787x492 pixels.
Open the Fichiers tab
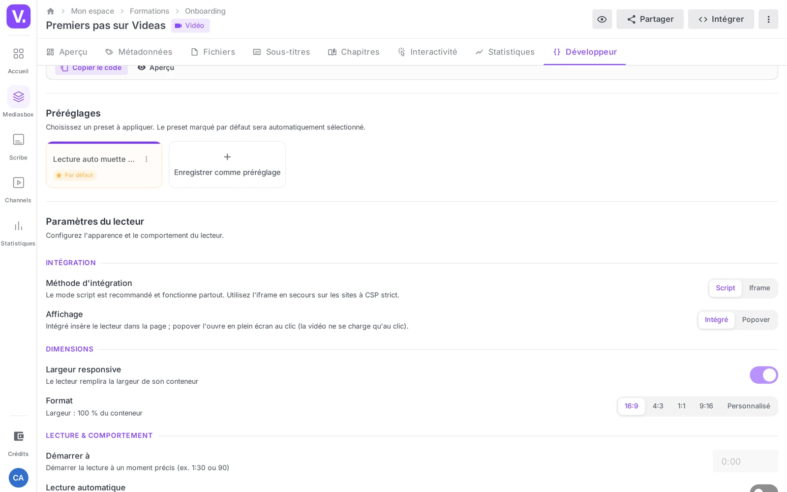(213, 52)
